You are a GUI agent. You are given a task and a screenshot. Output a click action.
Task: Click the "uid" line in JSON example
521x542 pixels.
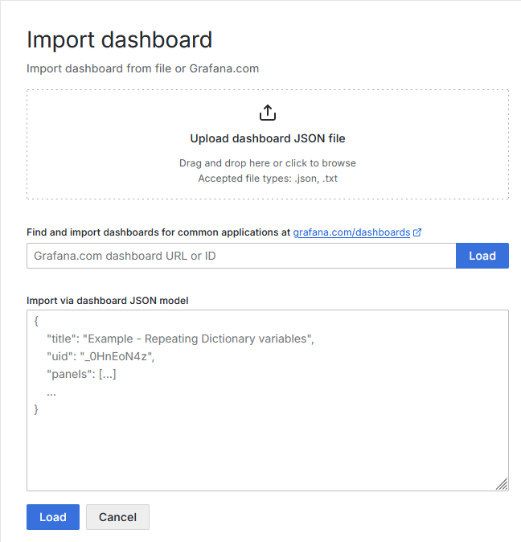[100, 356]
